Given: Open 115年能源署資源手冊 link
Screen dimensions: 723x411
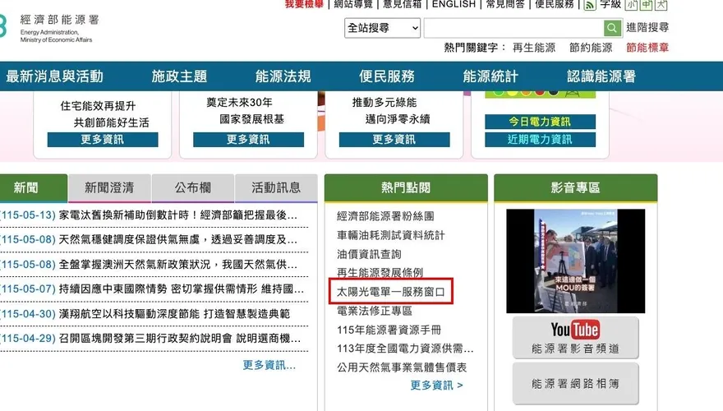Looking at the screenshot, I should click(x=389, y=330).
